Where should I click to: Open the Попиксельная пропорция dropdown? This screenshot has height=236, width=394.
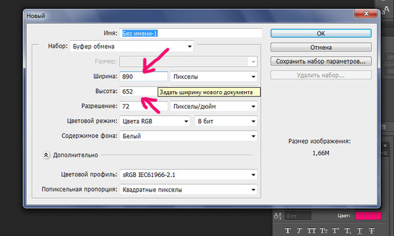click(188, 189)
